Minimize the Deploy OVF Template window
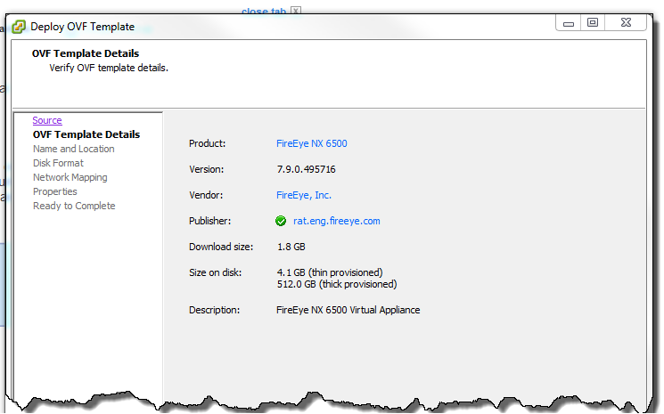Screen dimensions: 664x414 click(x=569, y=23)
